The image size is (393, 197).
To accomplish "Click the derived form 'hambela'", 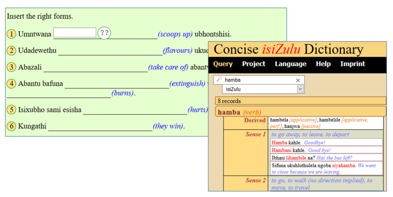I will (279, 120).
